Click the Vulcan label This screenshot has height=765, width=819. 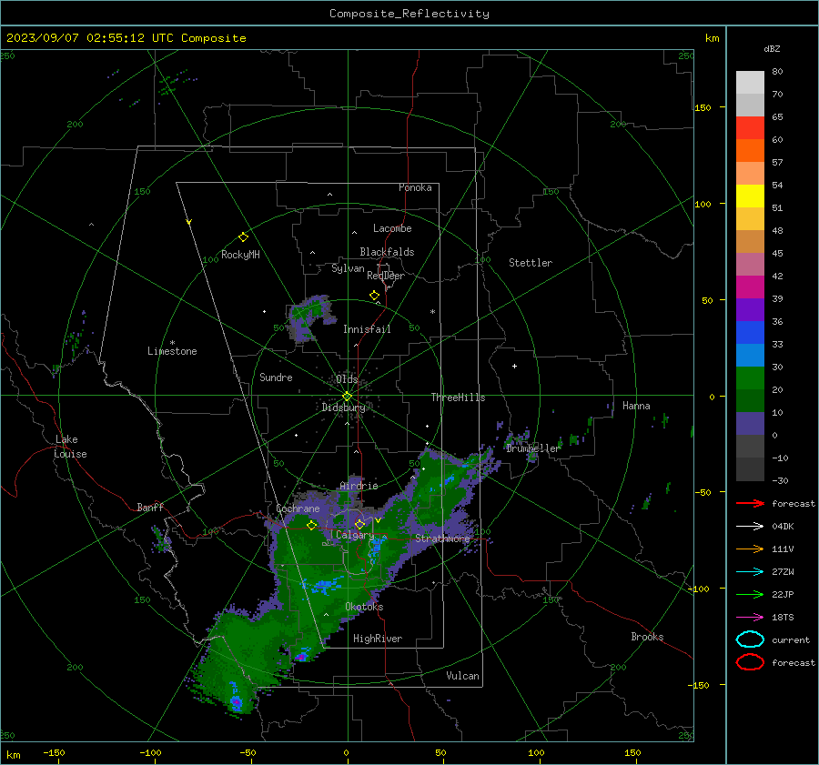[x=463, y=676]
